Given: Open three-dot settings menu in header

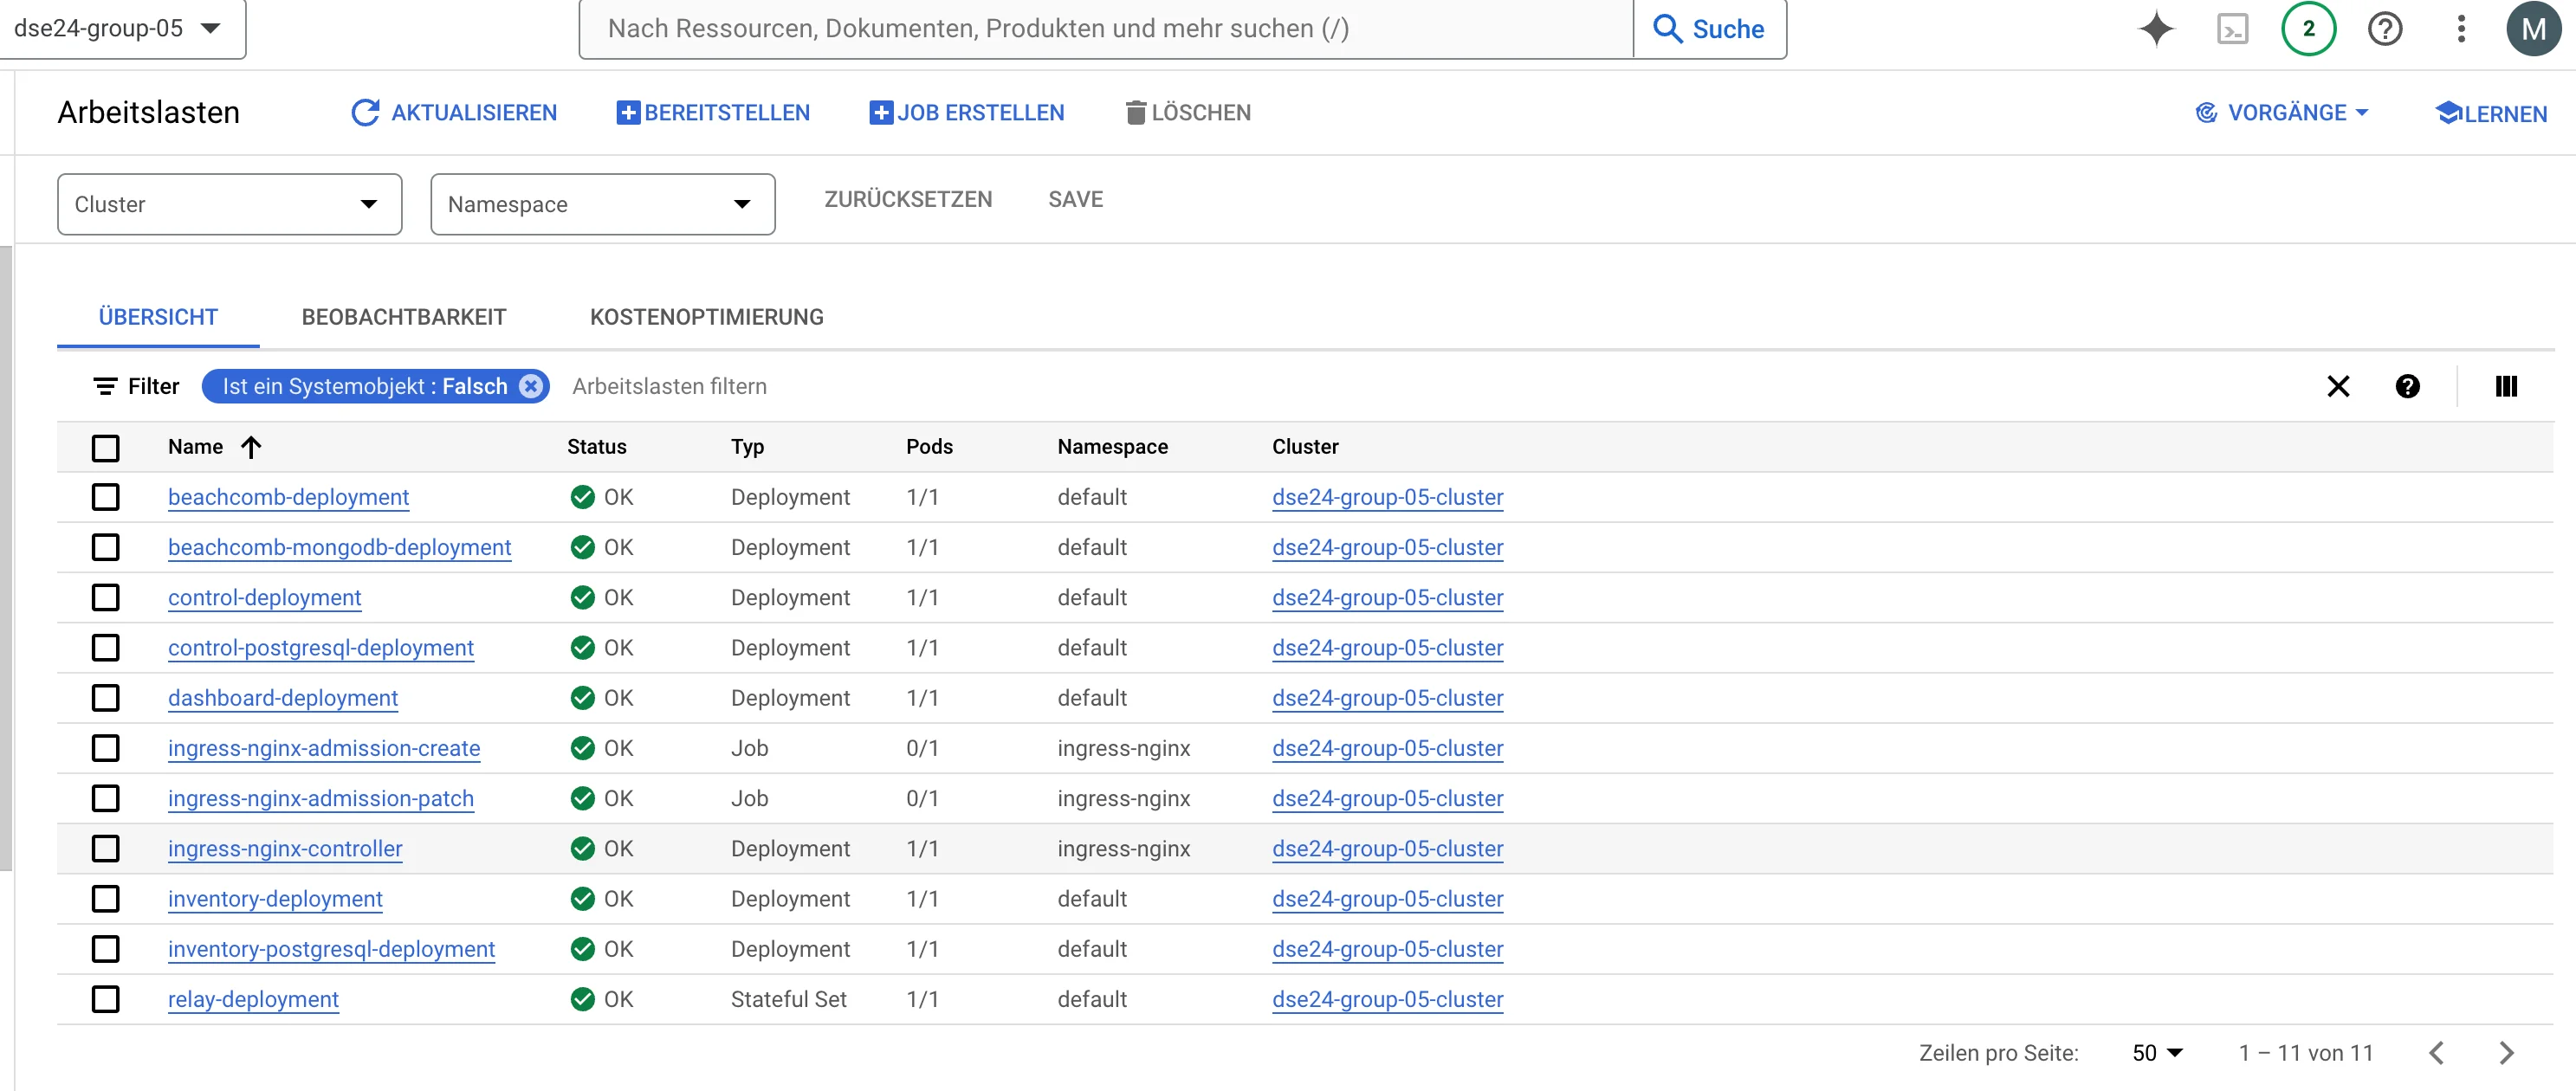Looking at the screenshot, I should (2461, 29).
